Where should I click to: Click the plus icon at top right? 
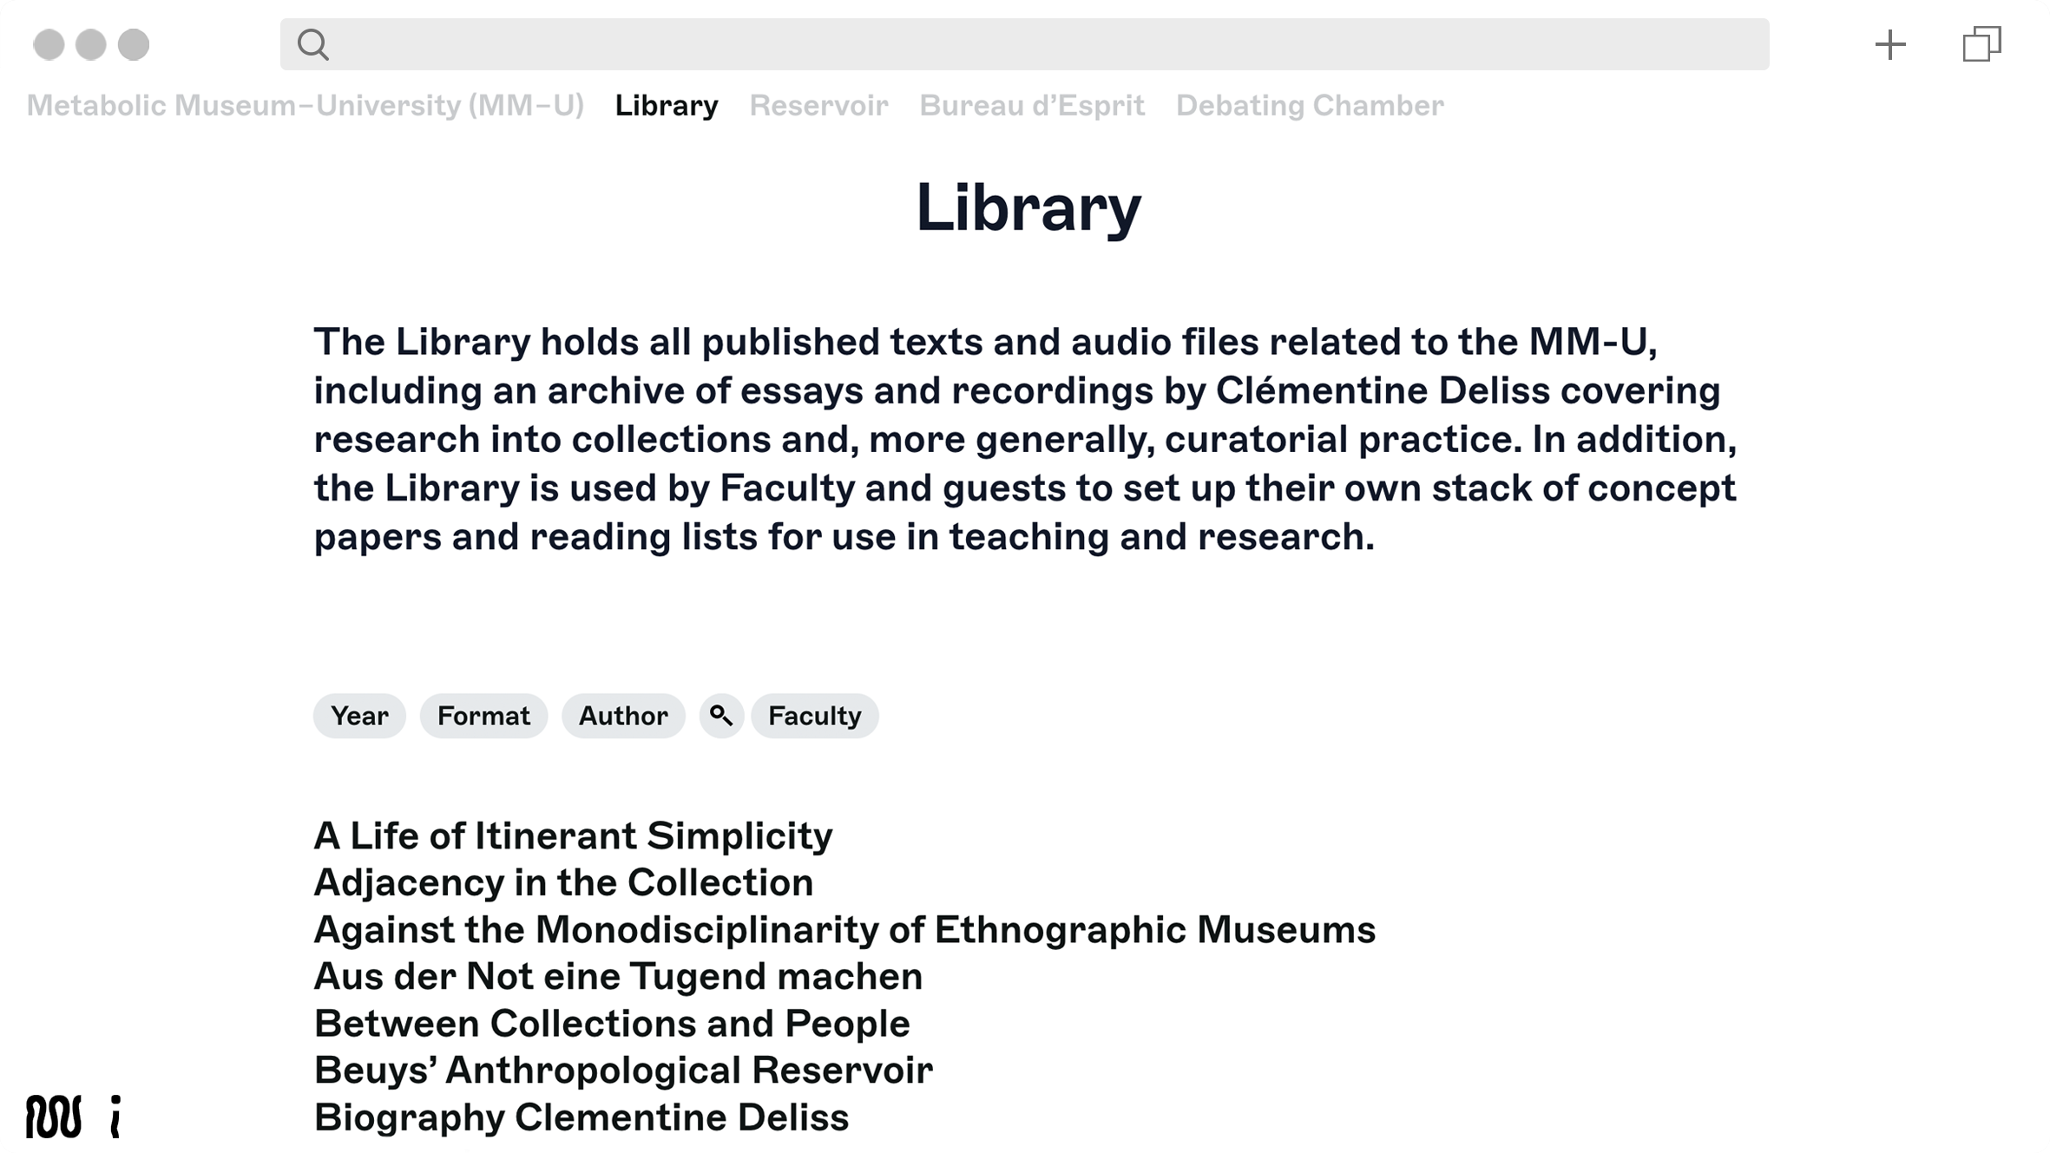click(x=1890, y=44)
